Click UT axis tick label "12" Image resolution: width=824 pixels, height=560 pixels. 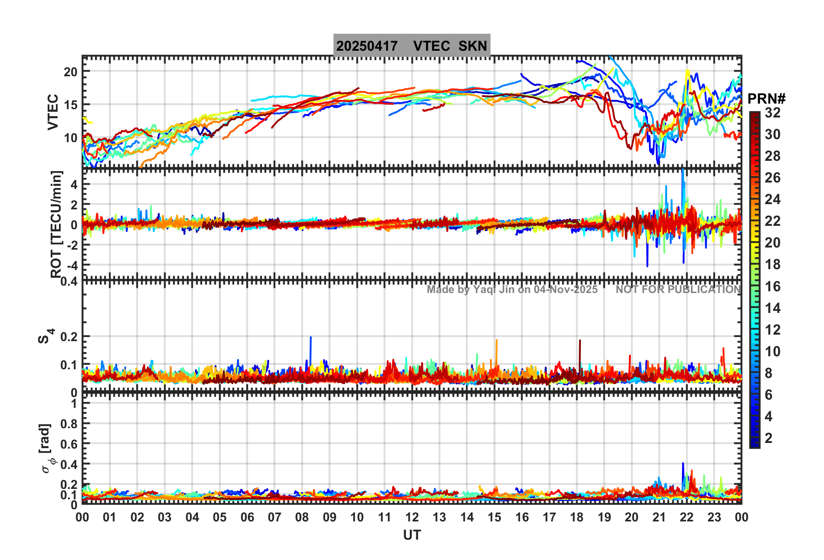[412, 517]
